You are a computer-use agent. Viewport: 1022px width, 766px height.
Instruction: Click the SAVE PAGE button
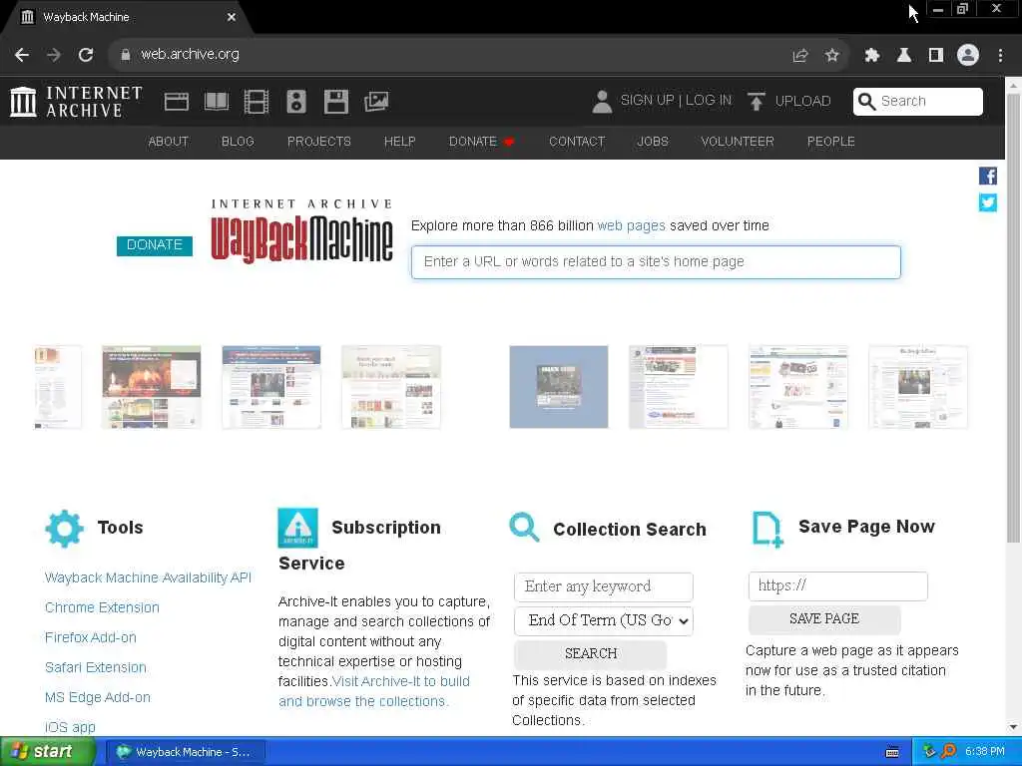(x=823, y=618)
